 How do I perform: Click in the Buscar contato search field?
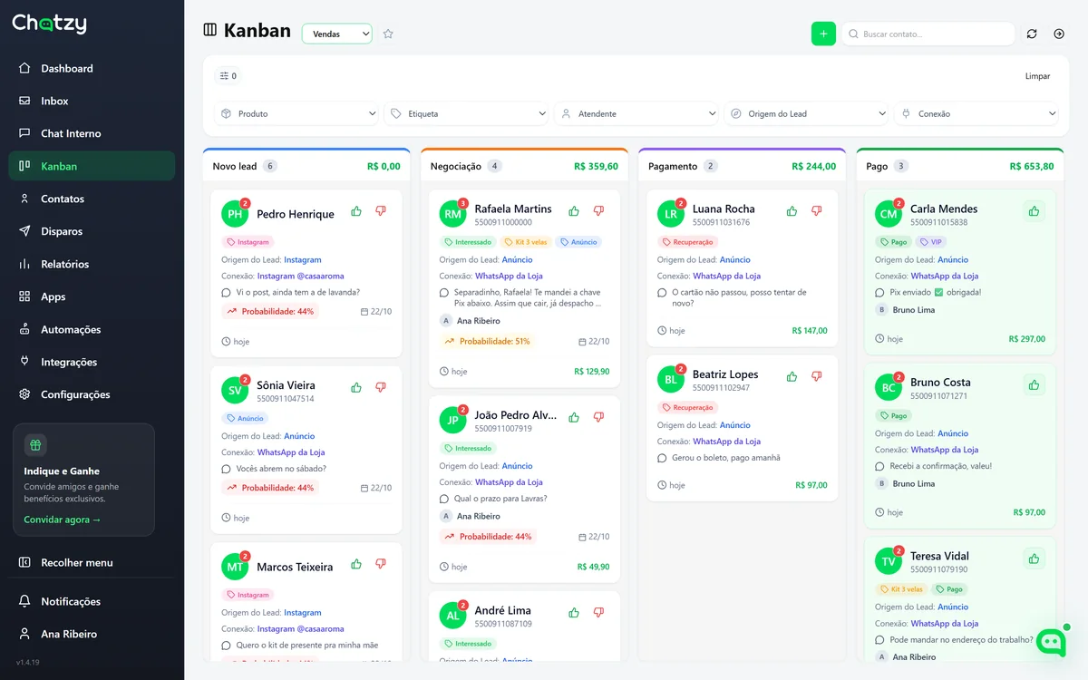928,34
